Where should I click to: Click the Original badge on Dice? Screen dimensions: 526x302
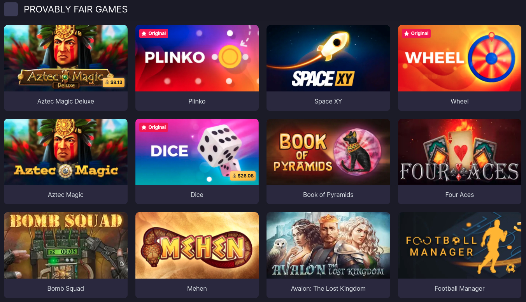154,127
